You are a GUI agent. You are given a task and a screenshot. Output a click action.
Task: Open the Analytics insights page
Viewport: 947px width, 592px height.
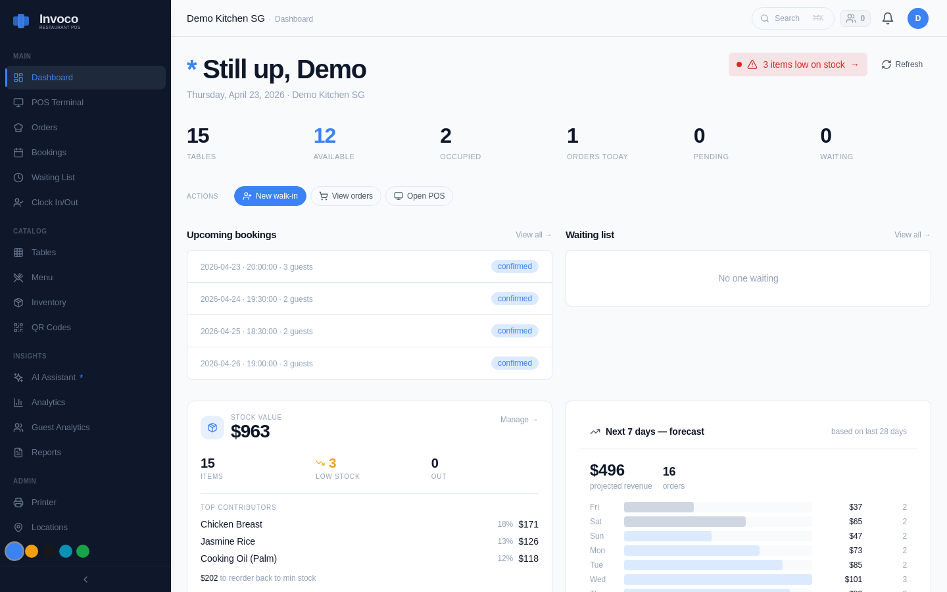coord(48,402)
